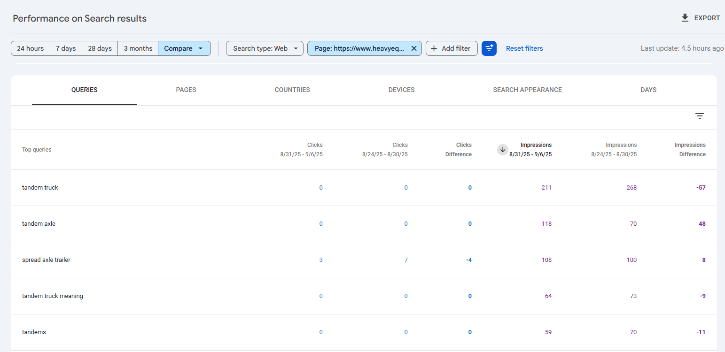Switch to the DAYS tab
725x352 pixels.
[648, 90]
